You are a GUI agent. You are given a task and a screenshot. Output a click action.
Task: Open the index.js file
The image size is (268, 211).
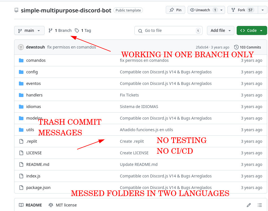click(x=33, y=176)
